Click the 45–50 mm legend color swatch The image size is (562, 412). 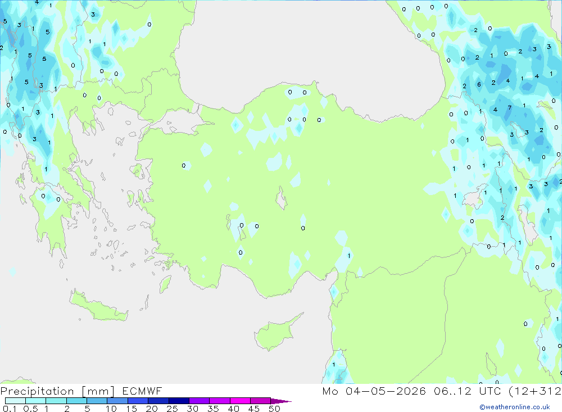[261, 401]
